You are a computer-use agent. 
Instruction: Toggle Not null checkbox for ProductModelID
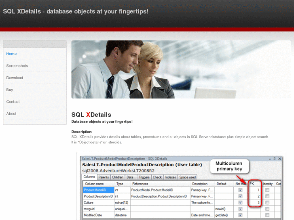pos(240,190)
